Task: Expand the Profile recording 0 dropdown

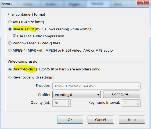Action: point(77,95)
